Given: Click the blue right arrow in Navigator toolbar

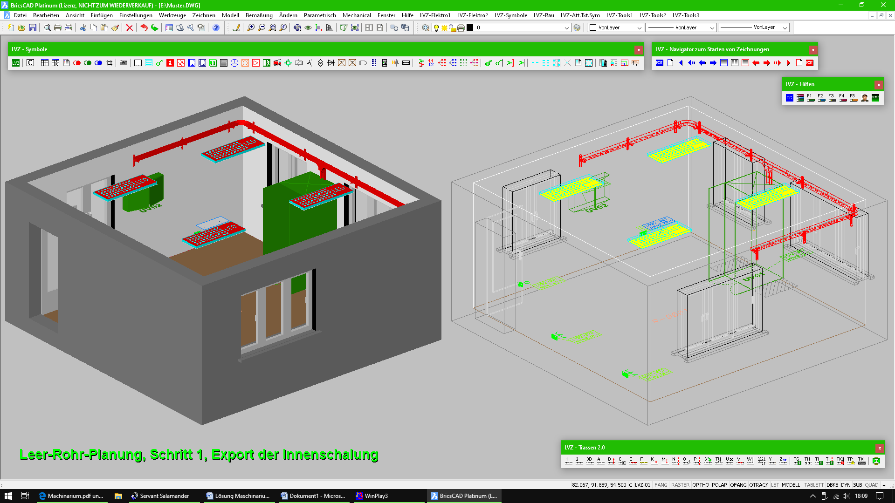Looking at the screenshot, I should pos(713,63).
